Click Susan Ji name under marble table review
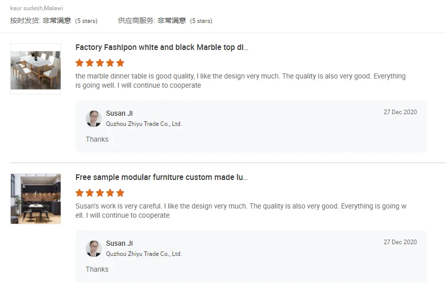 pos(119,113)
